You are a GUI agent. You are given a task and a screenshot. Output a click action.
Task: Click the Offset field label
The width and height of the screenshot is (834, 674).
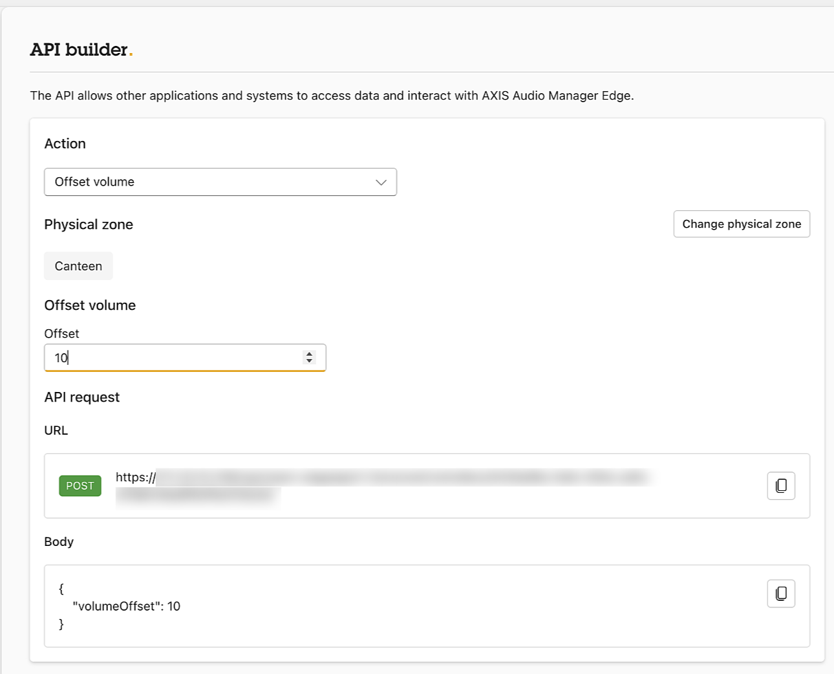[61, 334]
